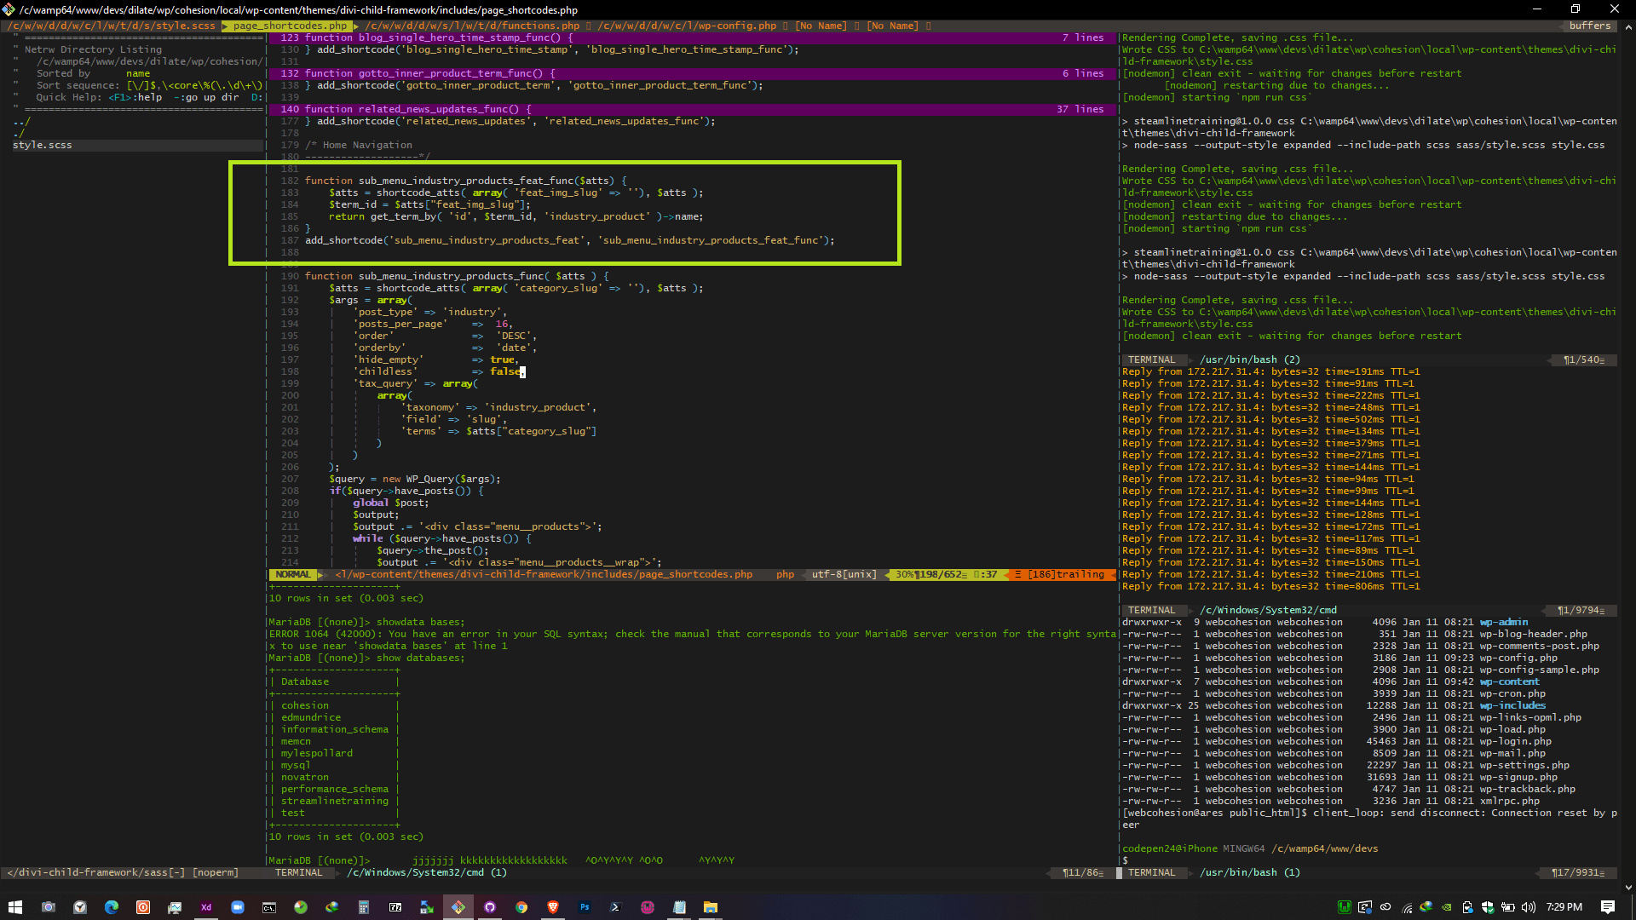Image resolution: width=1636 pixels, height=920 pixels.
Task: Open Photoshop from the taskbar
Action: (585, 907)
